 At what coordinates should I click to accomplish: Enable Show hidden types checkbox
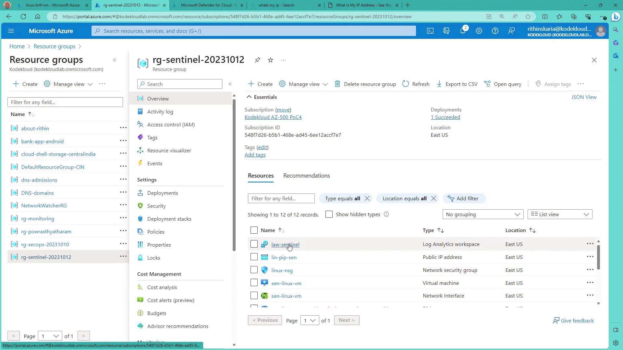pos(329,214)
